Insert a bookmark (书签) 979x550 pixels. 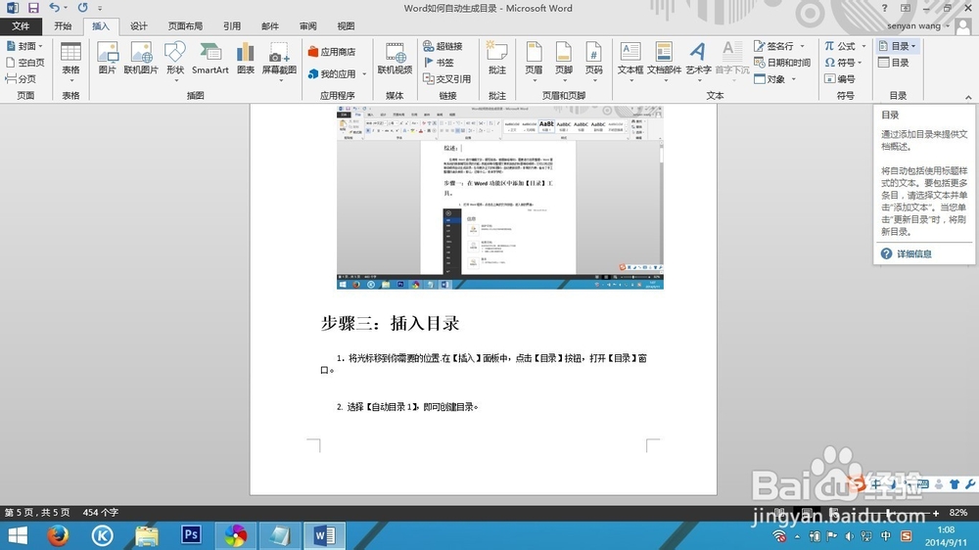[439, 63]
